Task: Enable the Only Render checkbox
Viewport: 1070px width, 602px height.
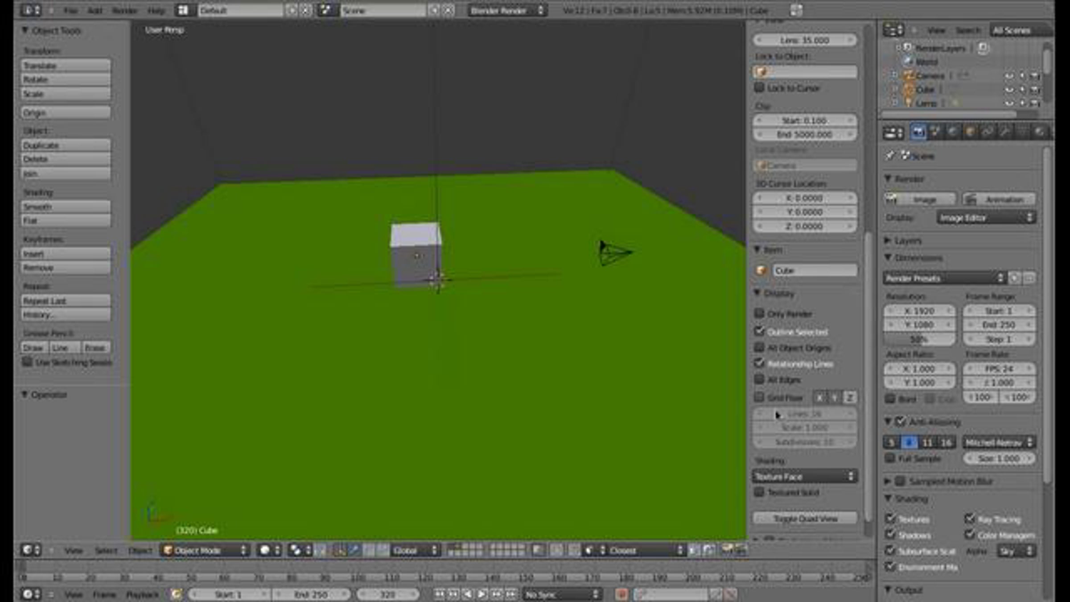Action: pyautogui.click(x=759, y=313)
